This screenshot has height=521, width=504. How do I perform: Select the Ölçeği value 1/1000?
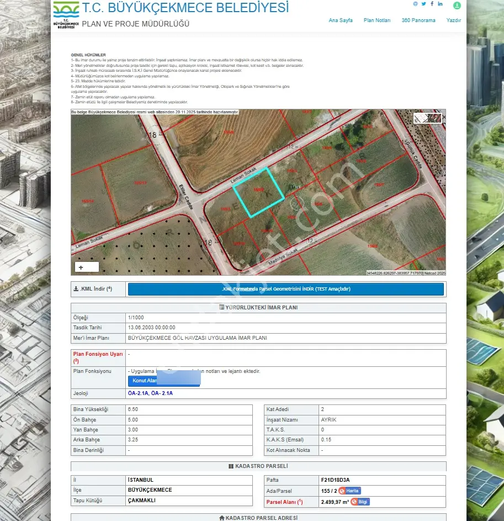(136, 318)
